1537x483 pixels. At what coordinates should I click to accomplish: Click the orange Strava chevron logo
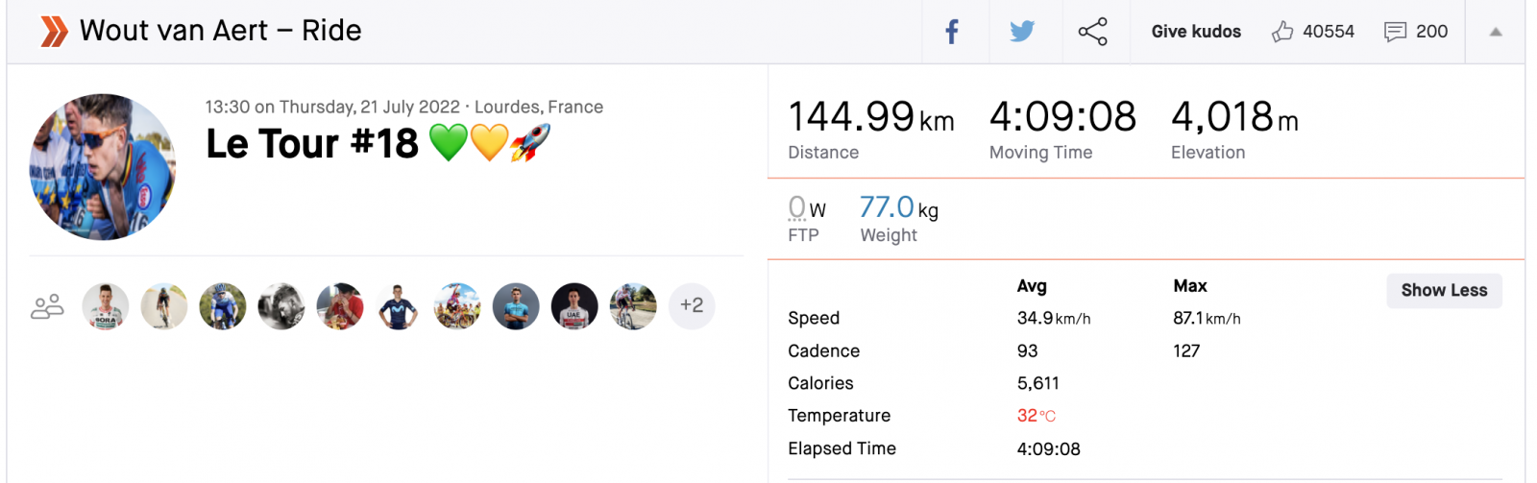54,32
